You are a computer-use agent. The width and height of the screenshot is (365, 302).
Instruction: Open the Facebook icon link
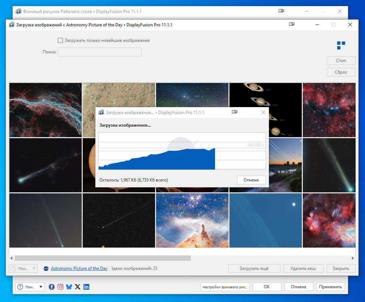pos(52,287)
